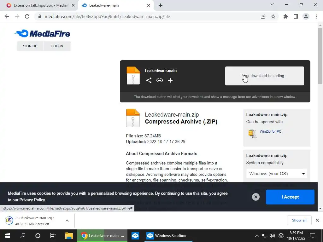Go back using browser back arrow

7,16
